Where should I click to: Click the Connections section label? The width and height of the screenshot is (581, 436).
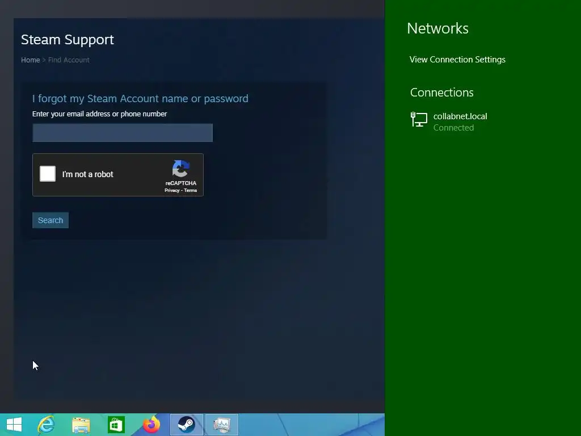click(x=441, y=93)
